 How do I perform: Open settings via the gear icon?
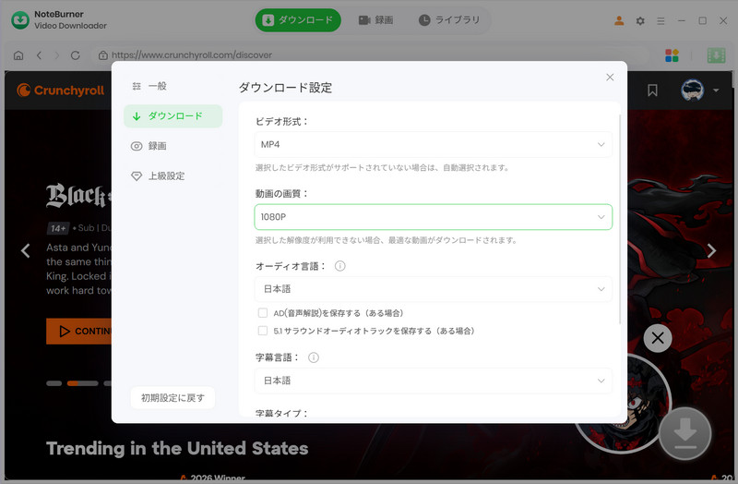[640, 20]
